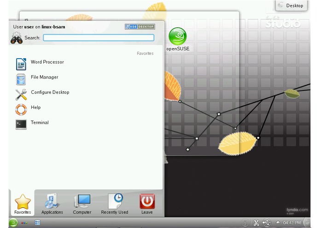Click the colored dots activity icon in the panel
Screen dimensions: 320x228
pyautogui.click(x=24, y=222)
